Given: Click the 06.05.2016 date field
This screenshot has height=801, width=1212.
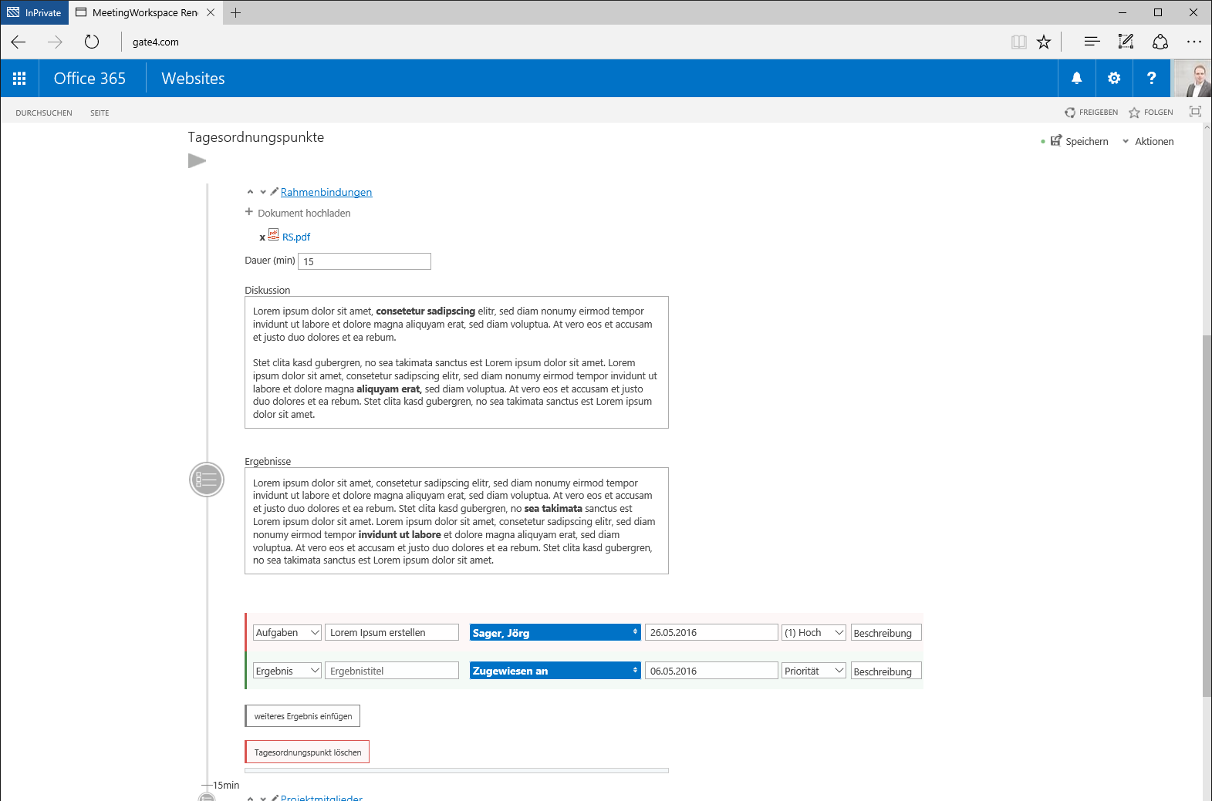Looking at the screenshot, I should pyautogui.click(x=711, y=671).
